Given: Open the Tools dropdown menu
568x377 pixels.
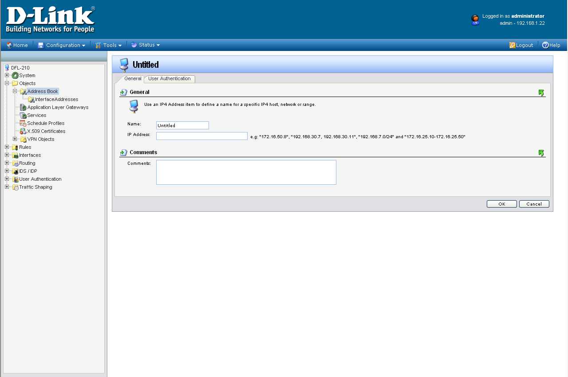Looking at the screenshot, I should (108, 45).
